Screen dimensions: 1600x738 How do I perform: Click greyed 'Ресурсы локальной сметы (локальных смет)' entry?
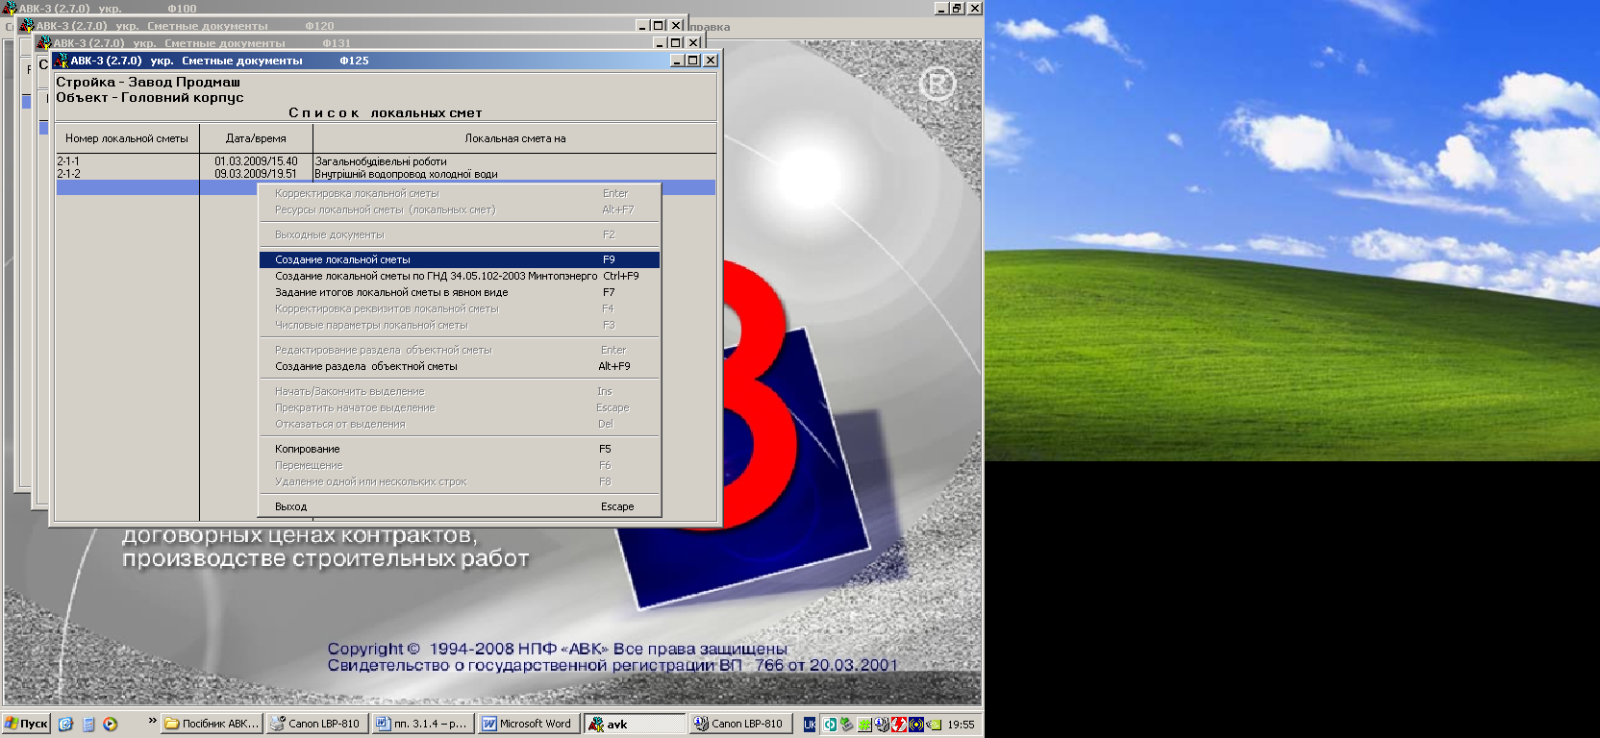pyautogui.click(x=460, y=209)
